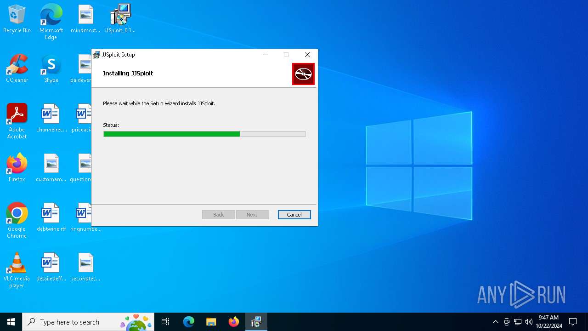The image size is (588, 331).
Task: Open the clock showing 9:47 AM
Action: (x=549, y=322)
